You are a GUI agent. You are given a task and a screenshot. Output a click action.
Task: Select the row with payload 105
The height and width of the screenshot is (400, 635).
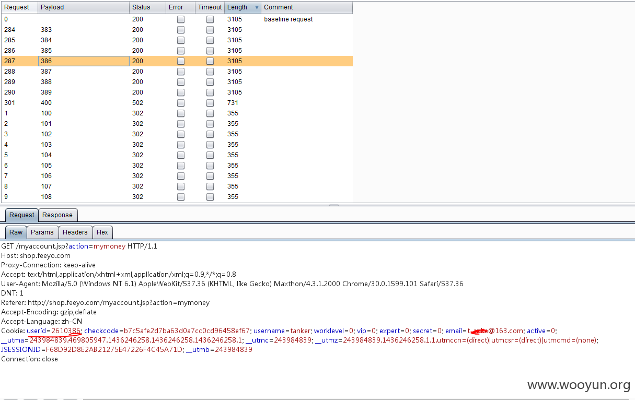[x=177, y=166]
